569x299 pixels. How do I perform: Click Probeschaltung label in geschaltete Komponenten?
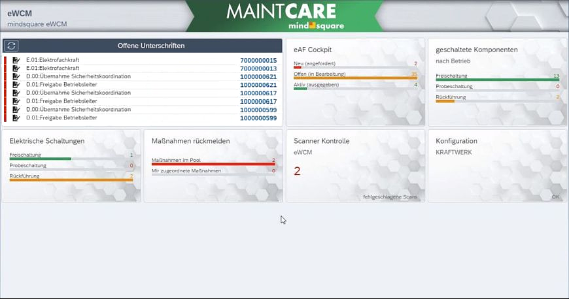(454, 86)
